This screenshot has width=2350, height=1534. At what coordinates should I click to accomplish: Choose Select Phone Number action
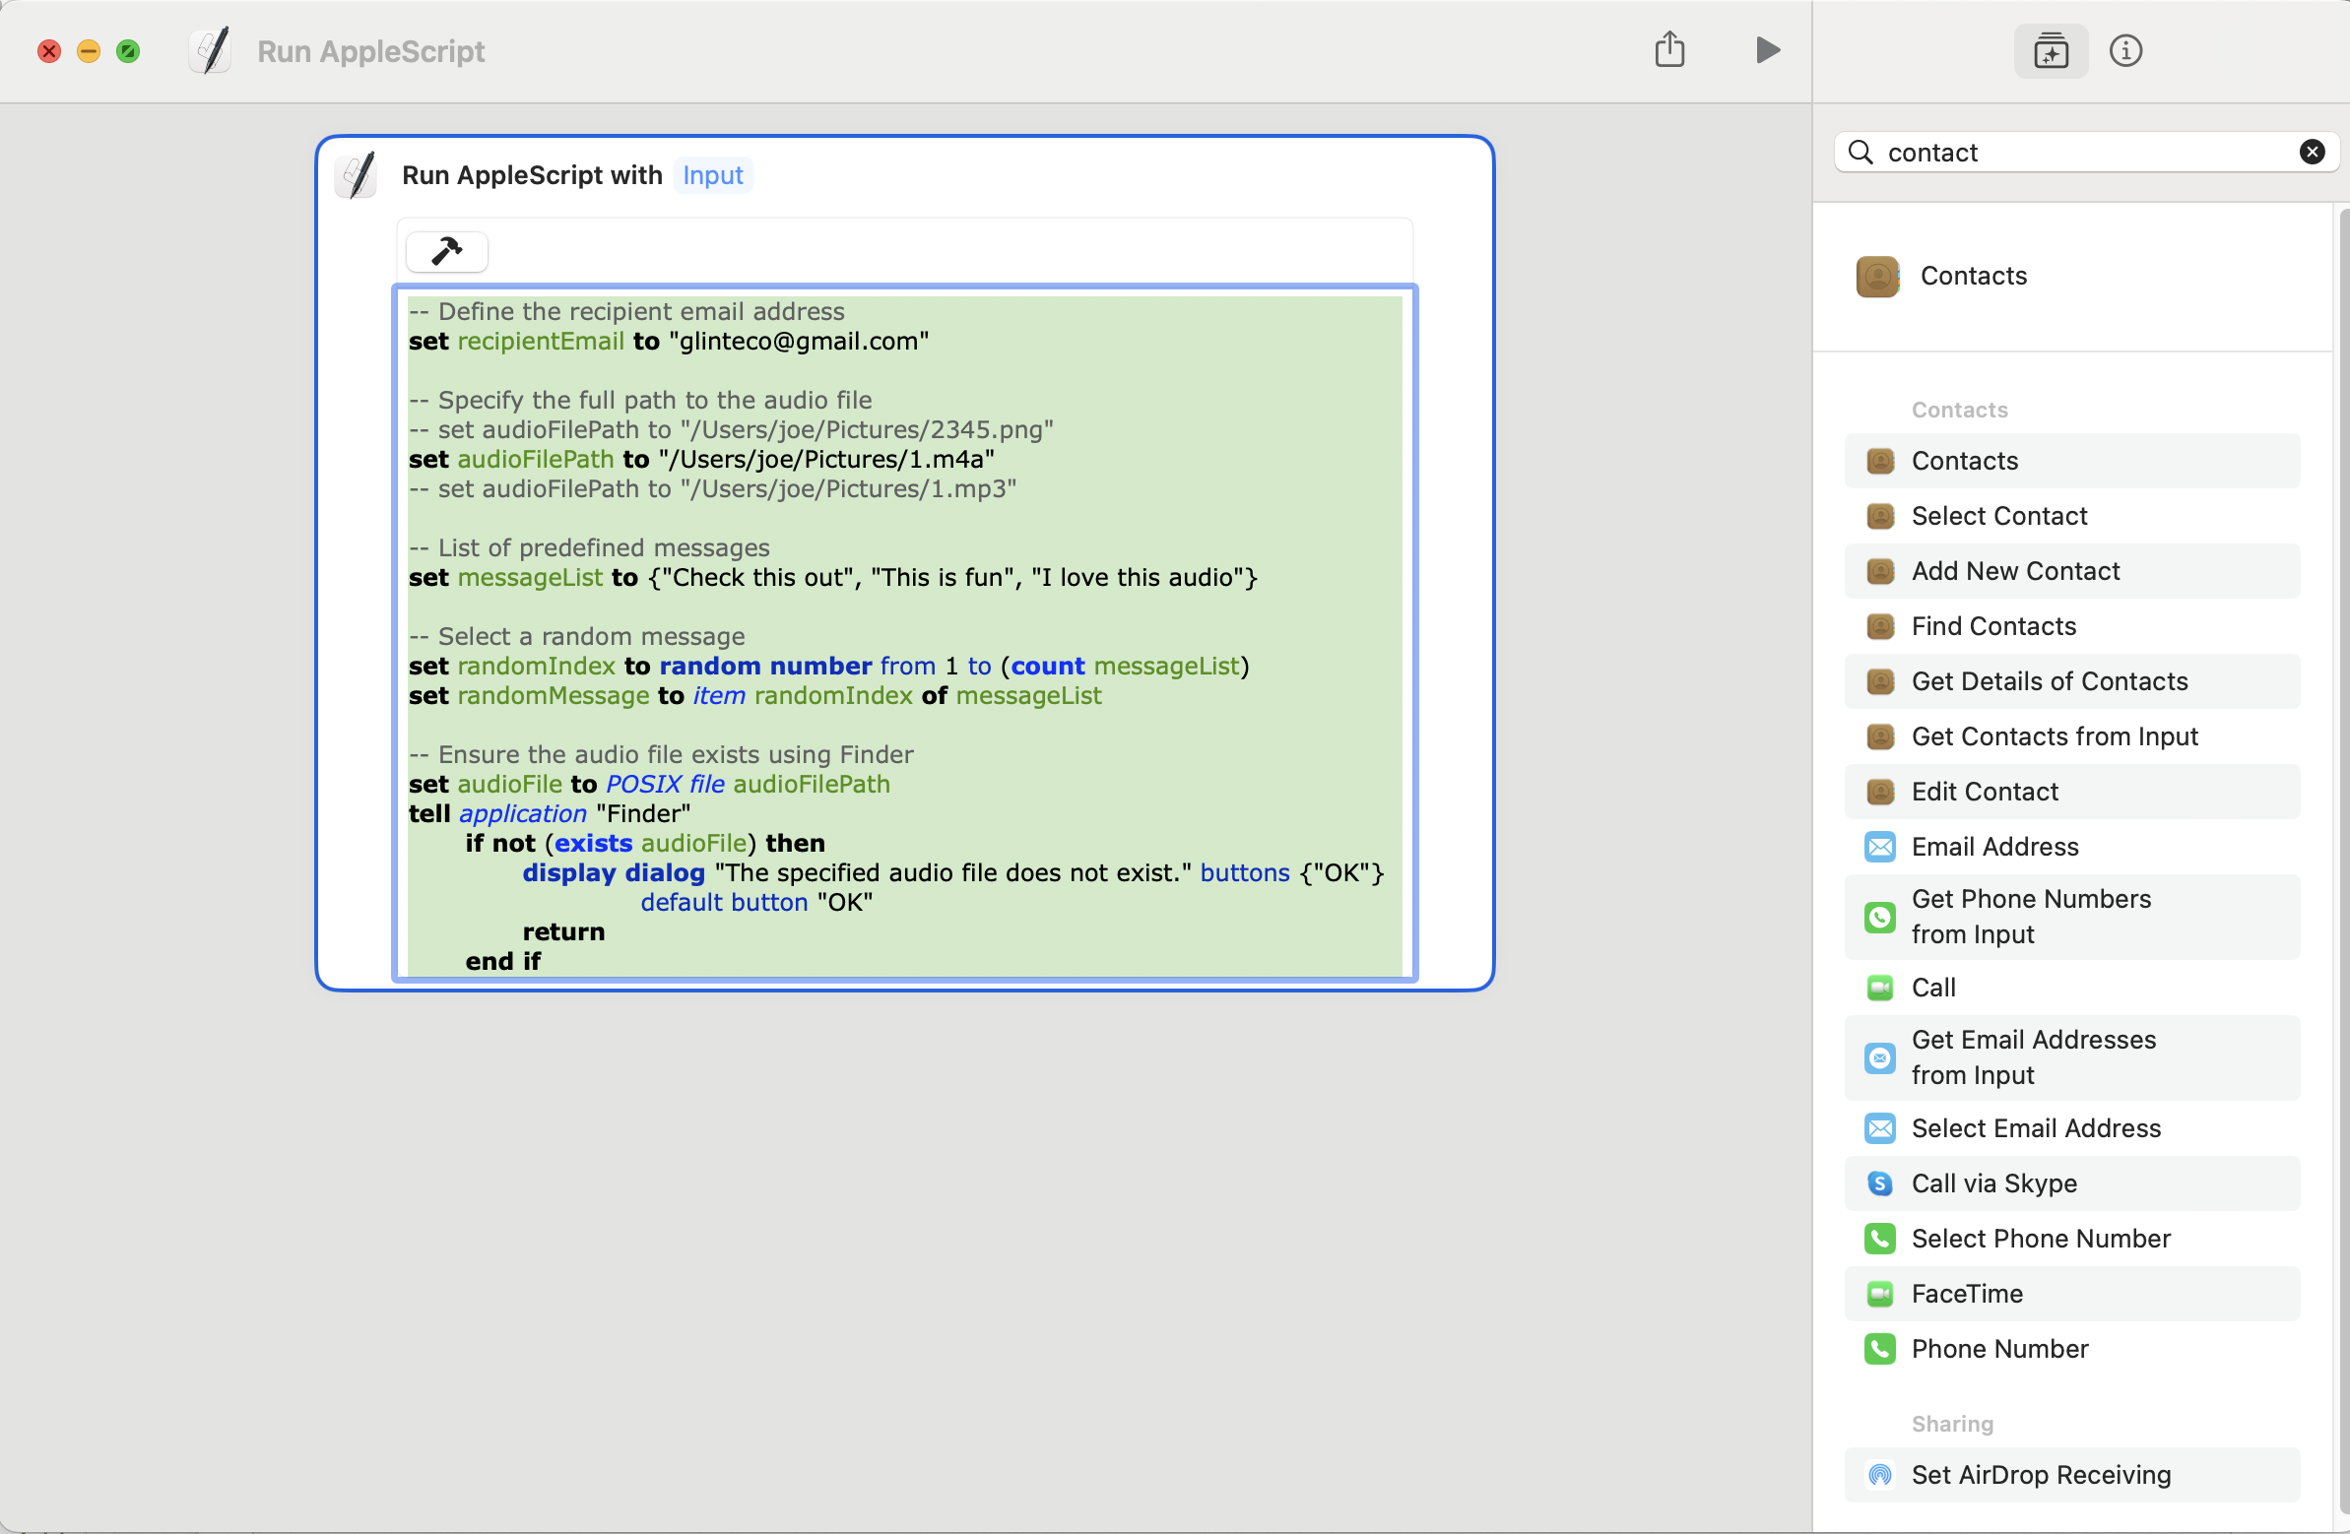(x=2071, y=1240)
